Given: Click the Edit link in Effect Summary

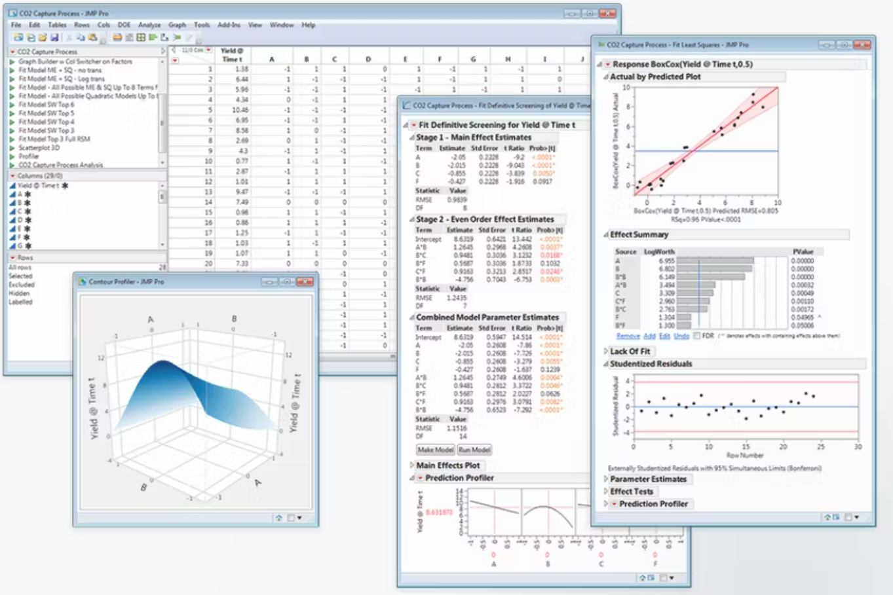Looking at the screenshot, I should [x=664, y=336].
